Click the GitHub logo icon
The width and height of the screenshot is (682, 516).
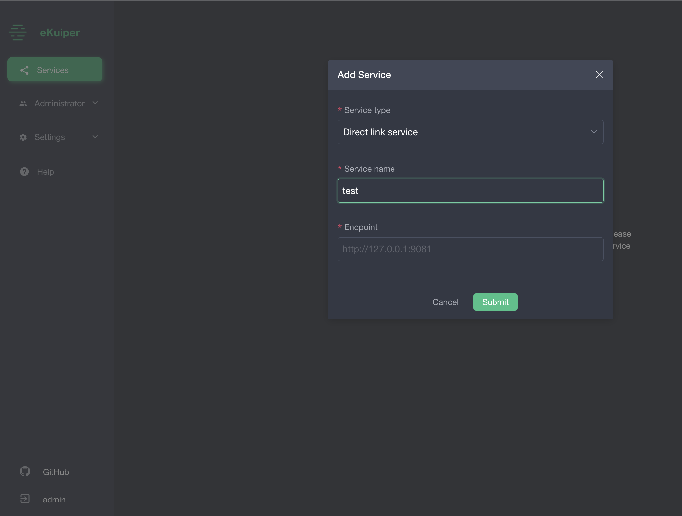[24, 471]
